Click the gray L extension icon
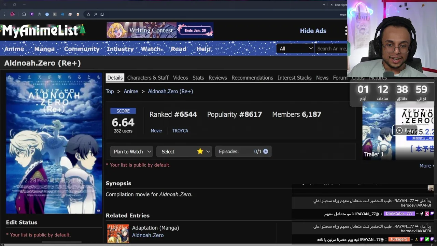This screenshot has width=437, height=246. [x=55, y=14]
